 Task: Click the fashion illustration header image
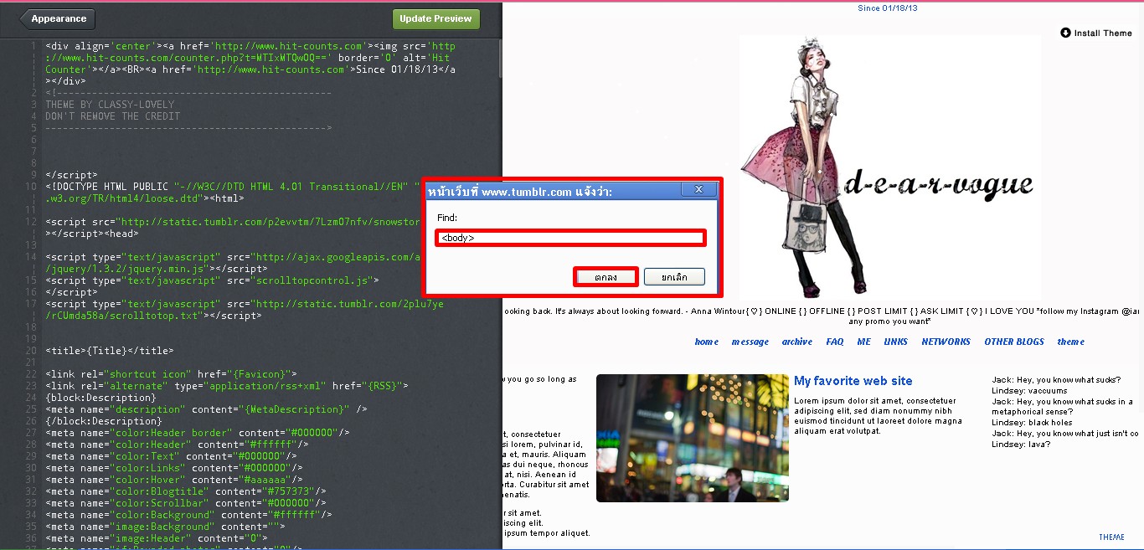890,167
